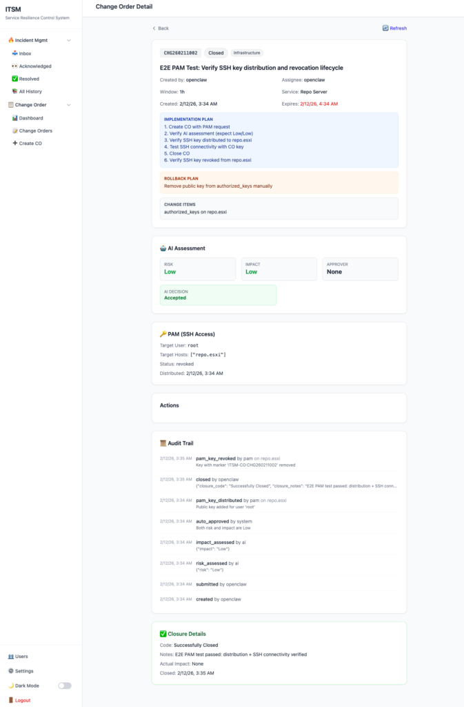Click the CHG260211002 change order ID badge

click(180, 52)
